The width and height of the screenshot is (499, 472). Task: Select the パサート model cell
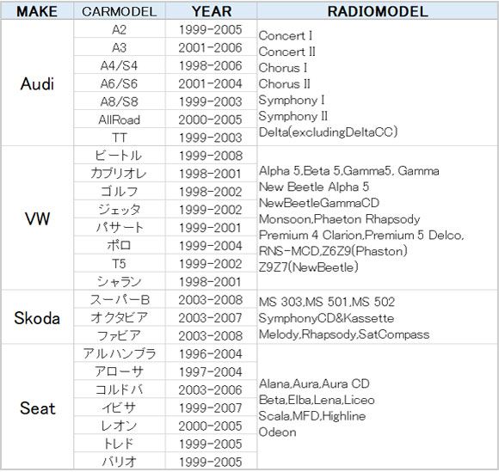[x=120, y=228]
